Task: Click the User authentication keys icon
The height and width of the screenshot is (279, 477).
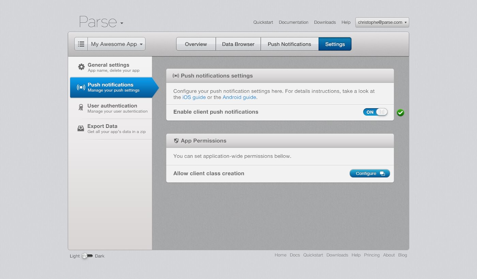Action: [x=81, y=108]
